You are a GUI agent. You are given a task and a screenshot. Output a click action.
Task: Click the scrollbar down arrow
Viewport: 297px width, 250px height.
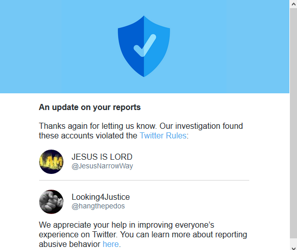293,248
